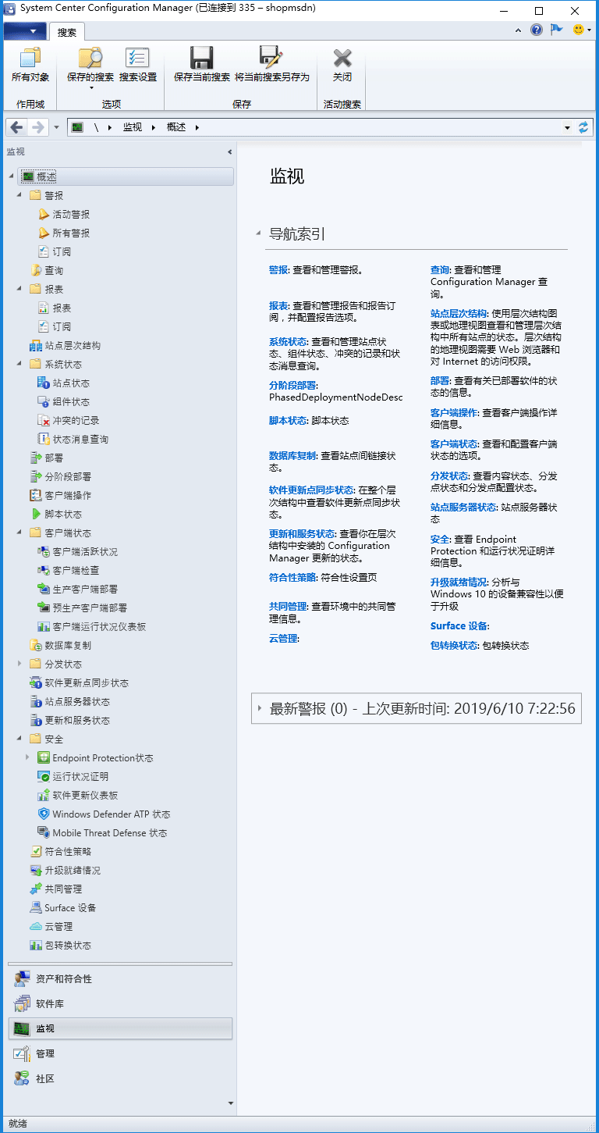Open the 系统状态 navigation index link
This screenshot has width=599, height=1133.
(288, 342)
